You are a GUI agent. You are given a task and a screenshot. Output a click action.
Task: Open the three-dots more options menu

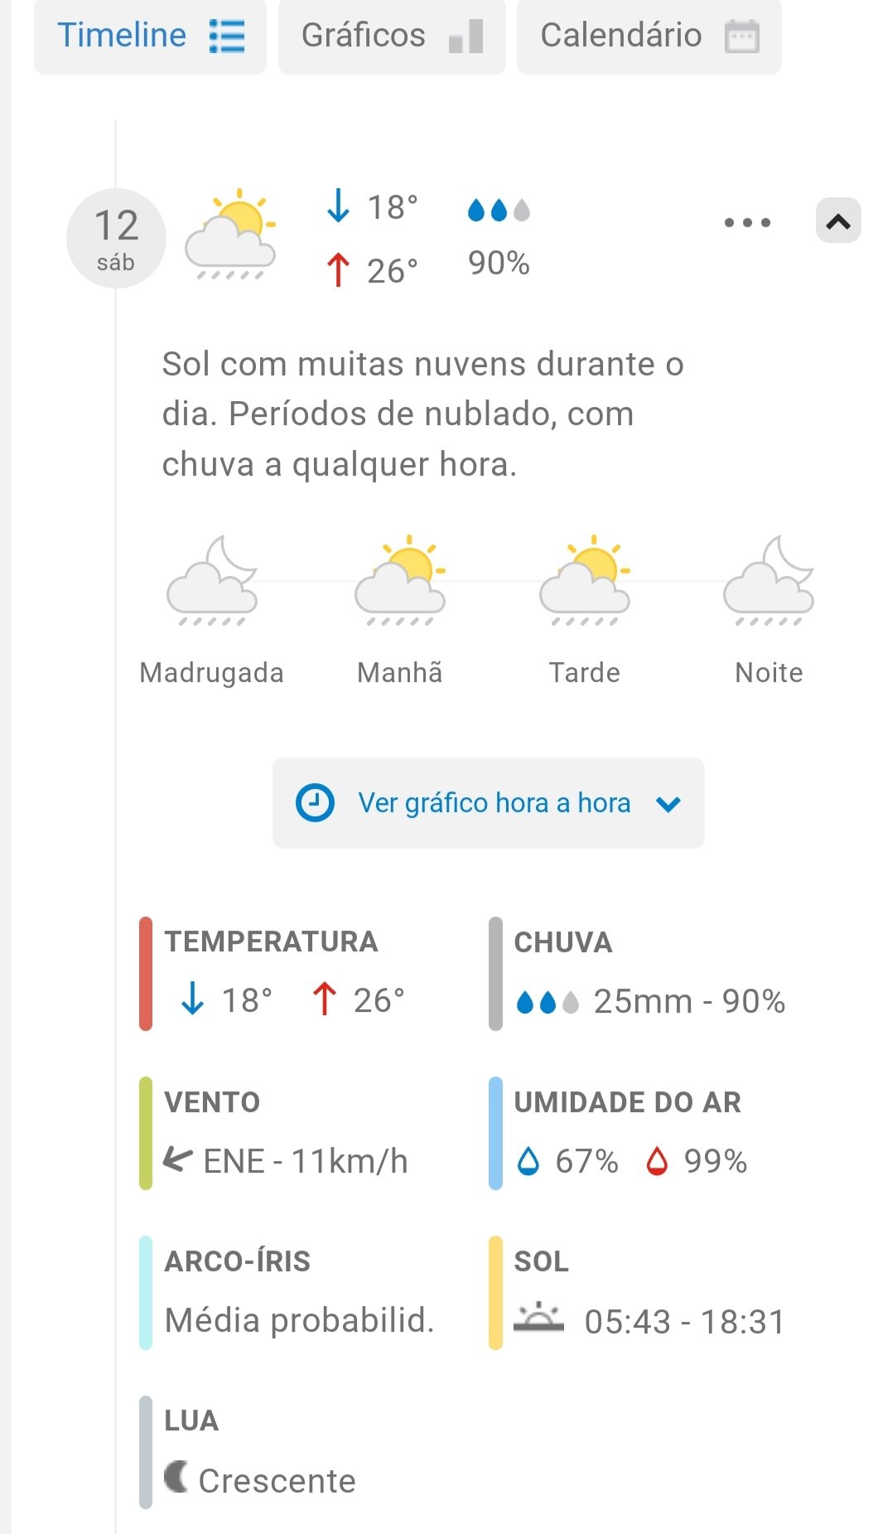tap(747, 222)
